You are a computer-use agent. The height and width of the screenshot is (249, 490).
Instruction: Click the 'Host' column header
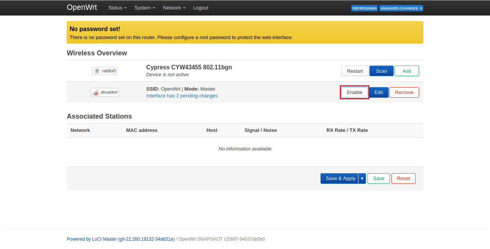[x=212, y=130]
